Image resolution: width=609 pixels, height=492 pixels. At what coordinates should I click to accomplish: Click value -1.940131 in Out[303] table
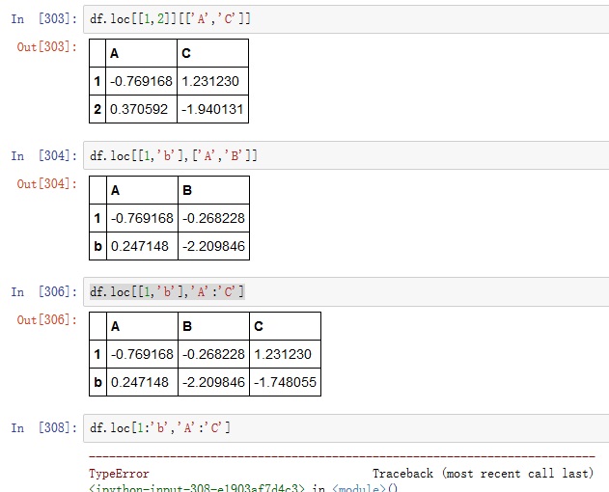point(212,109)
